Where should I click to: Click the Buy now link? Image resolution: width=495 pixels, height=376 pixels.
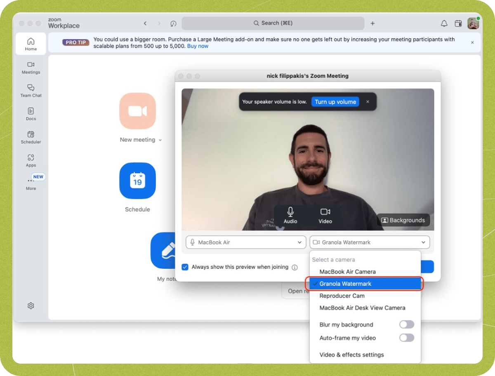[198, 46]
